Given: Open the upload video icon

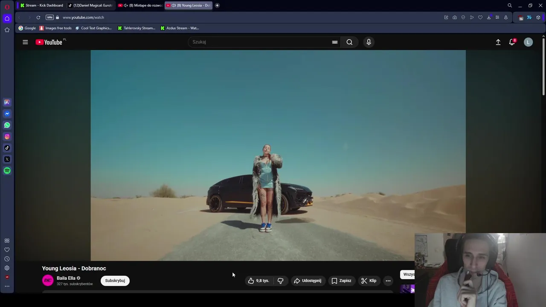Looking at the screenshot, I should [x=498, y=42].
